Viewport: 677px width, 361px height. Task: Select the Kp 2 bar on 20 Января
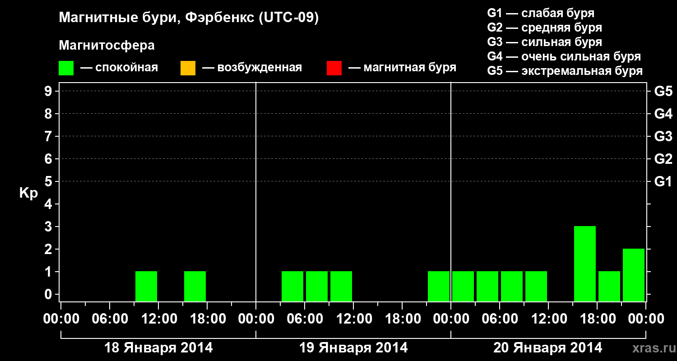click(x=634, y=275)
